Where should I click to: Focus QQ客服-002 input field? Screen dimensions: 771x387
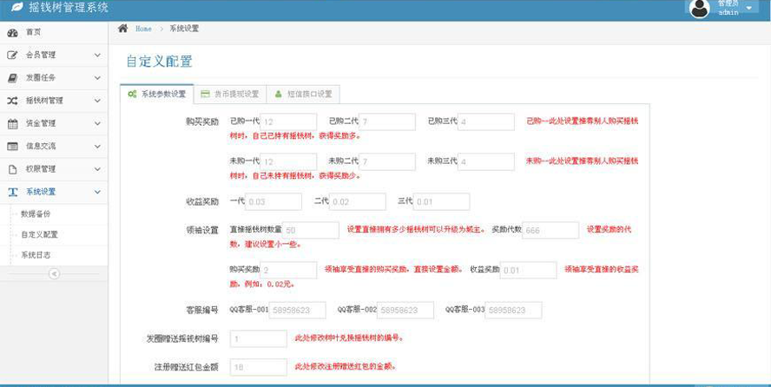(x=405, y=311)
